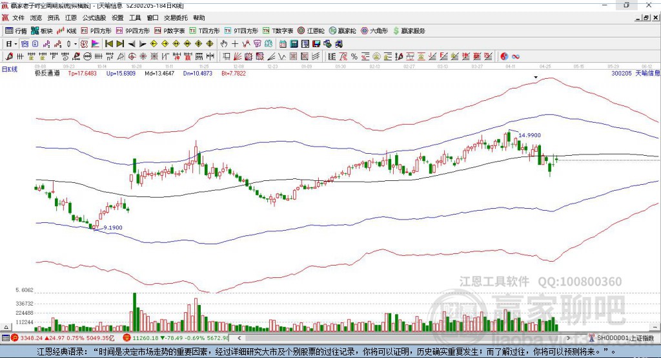Select the spiral drawing tool
Image resolution: width=661 pixels, height=358 pixels.
tap(65, 57)
